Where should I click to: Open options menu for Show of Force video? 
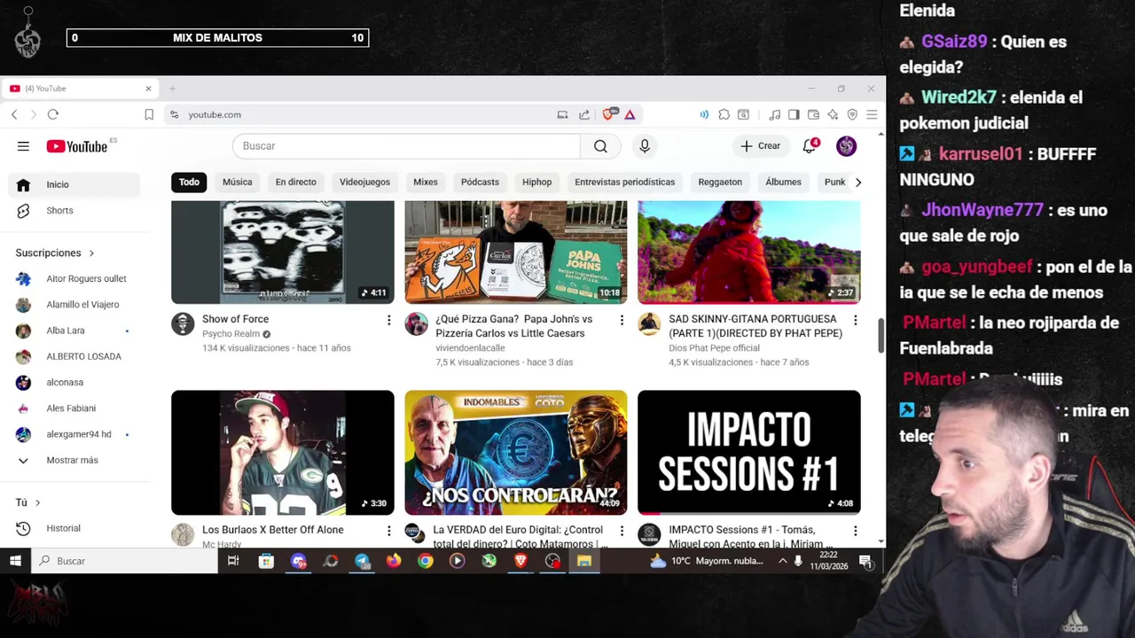[388, 320]
